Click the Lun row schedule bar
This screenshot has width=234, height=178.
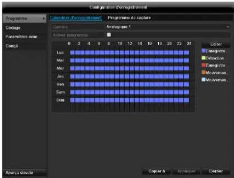pyautogui.click(x=129, y=53)
